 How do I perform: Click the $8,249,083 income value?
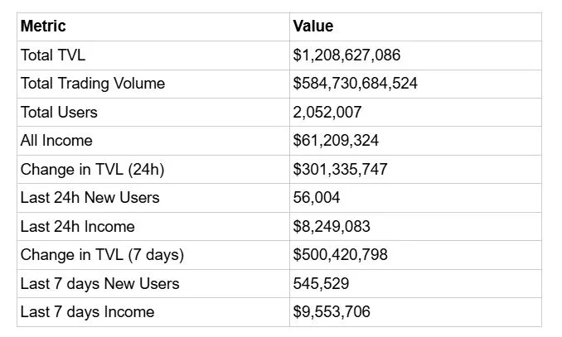tap(332, 226)
